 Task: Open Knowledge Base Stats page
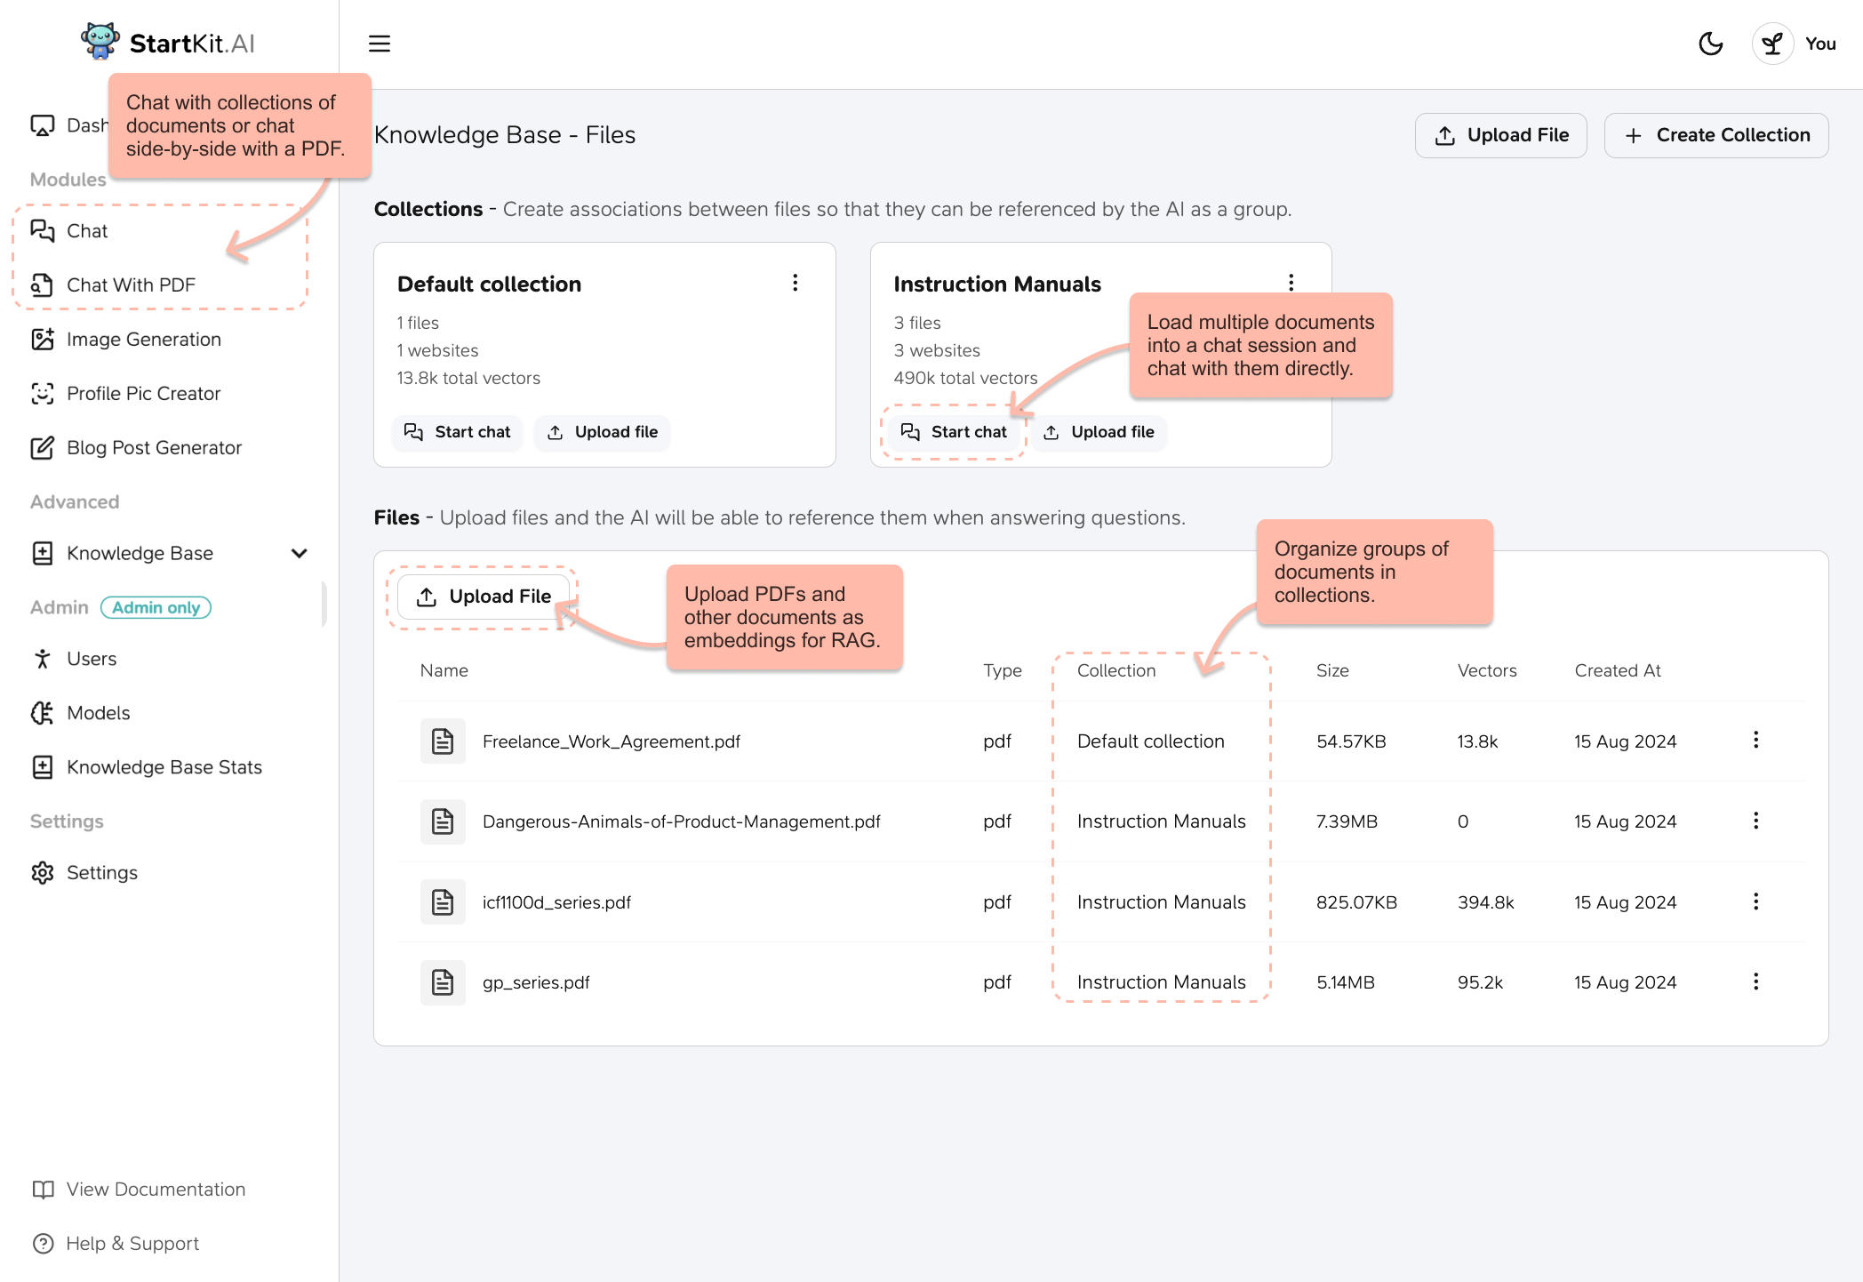164,767
